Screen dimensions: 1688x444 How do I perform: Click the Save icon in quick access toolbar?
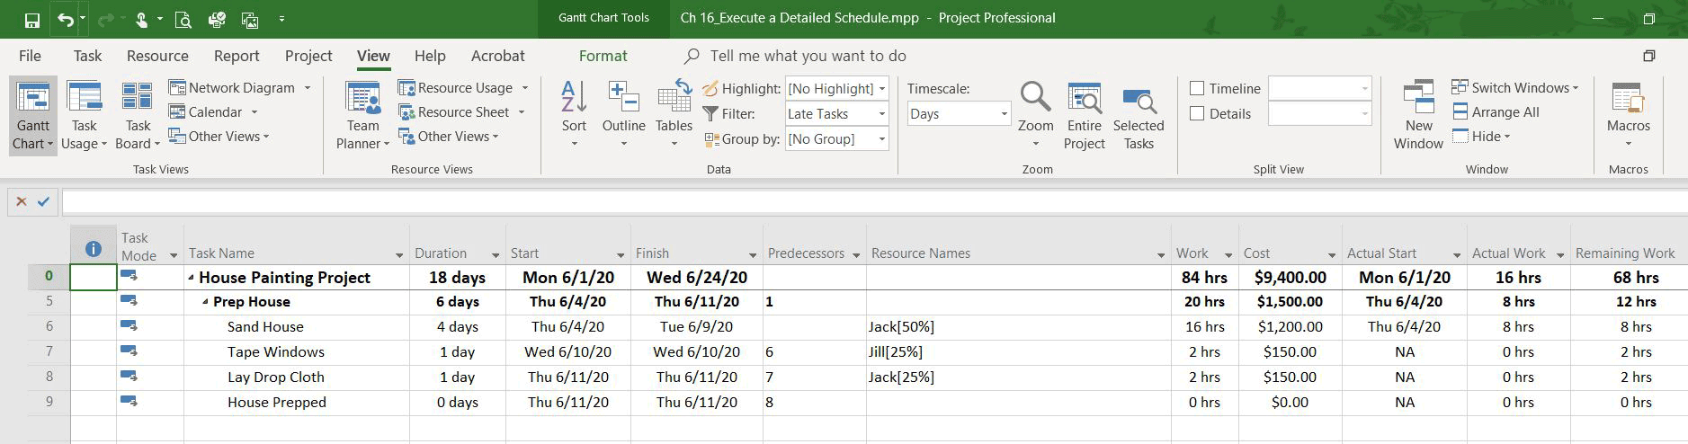point(31,19)
